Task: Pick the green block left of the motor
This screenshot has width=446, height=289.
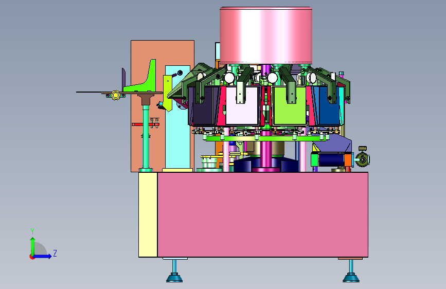Action: tap(314, 159)
